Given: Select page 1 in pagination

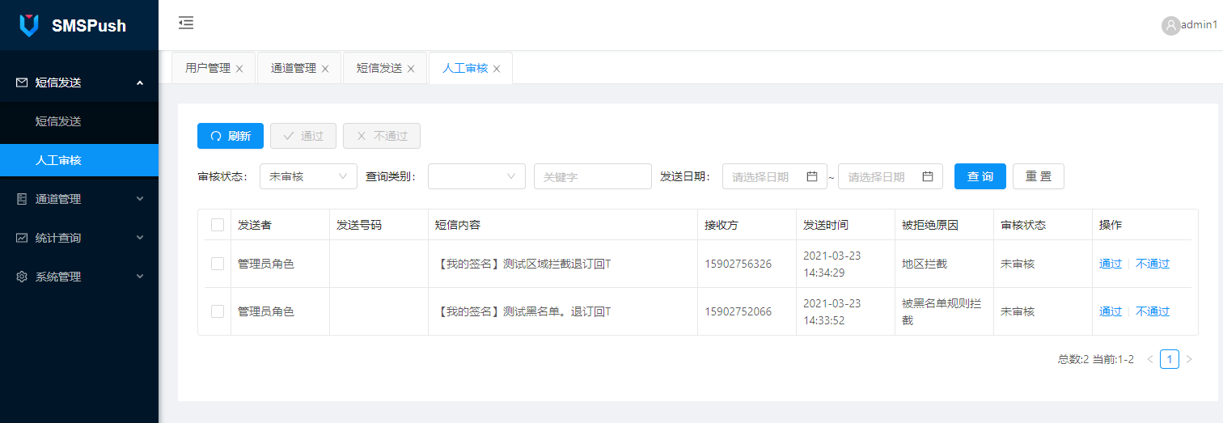Looking at the screenshot, I should tap(1170, 359).
